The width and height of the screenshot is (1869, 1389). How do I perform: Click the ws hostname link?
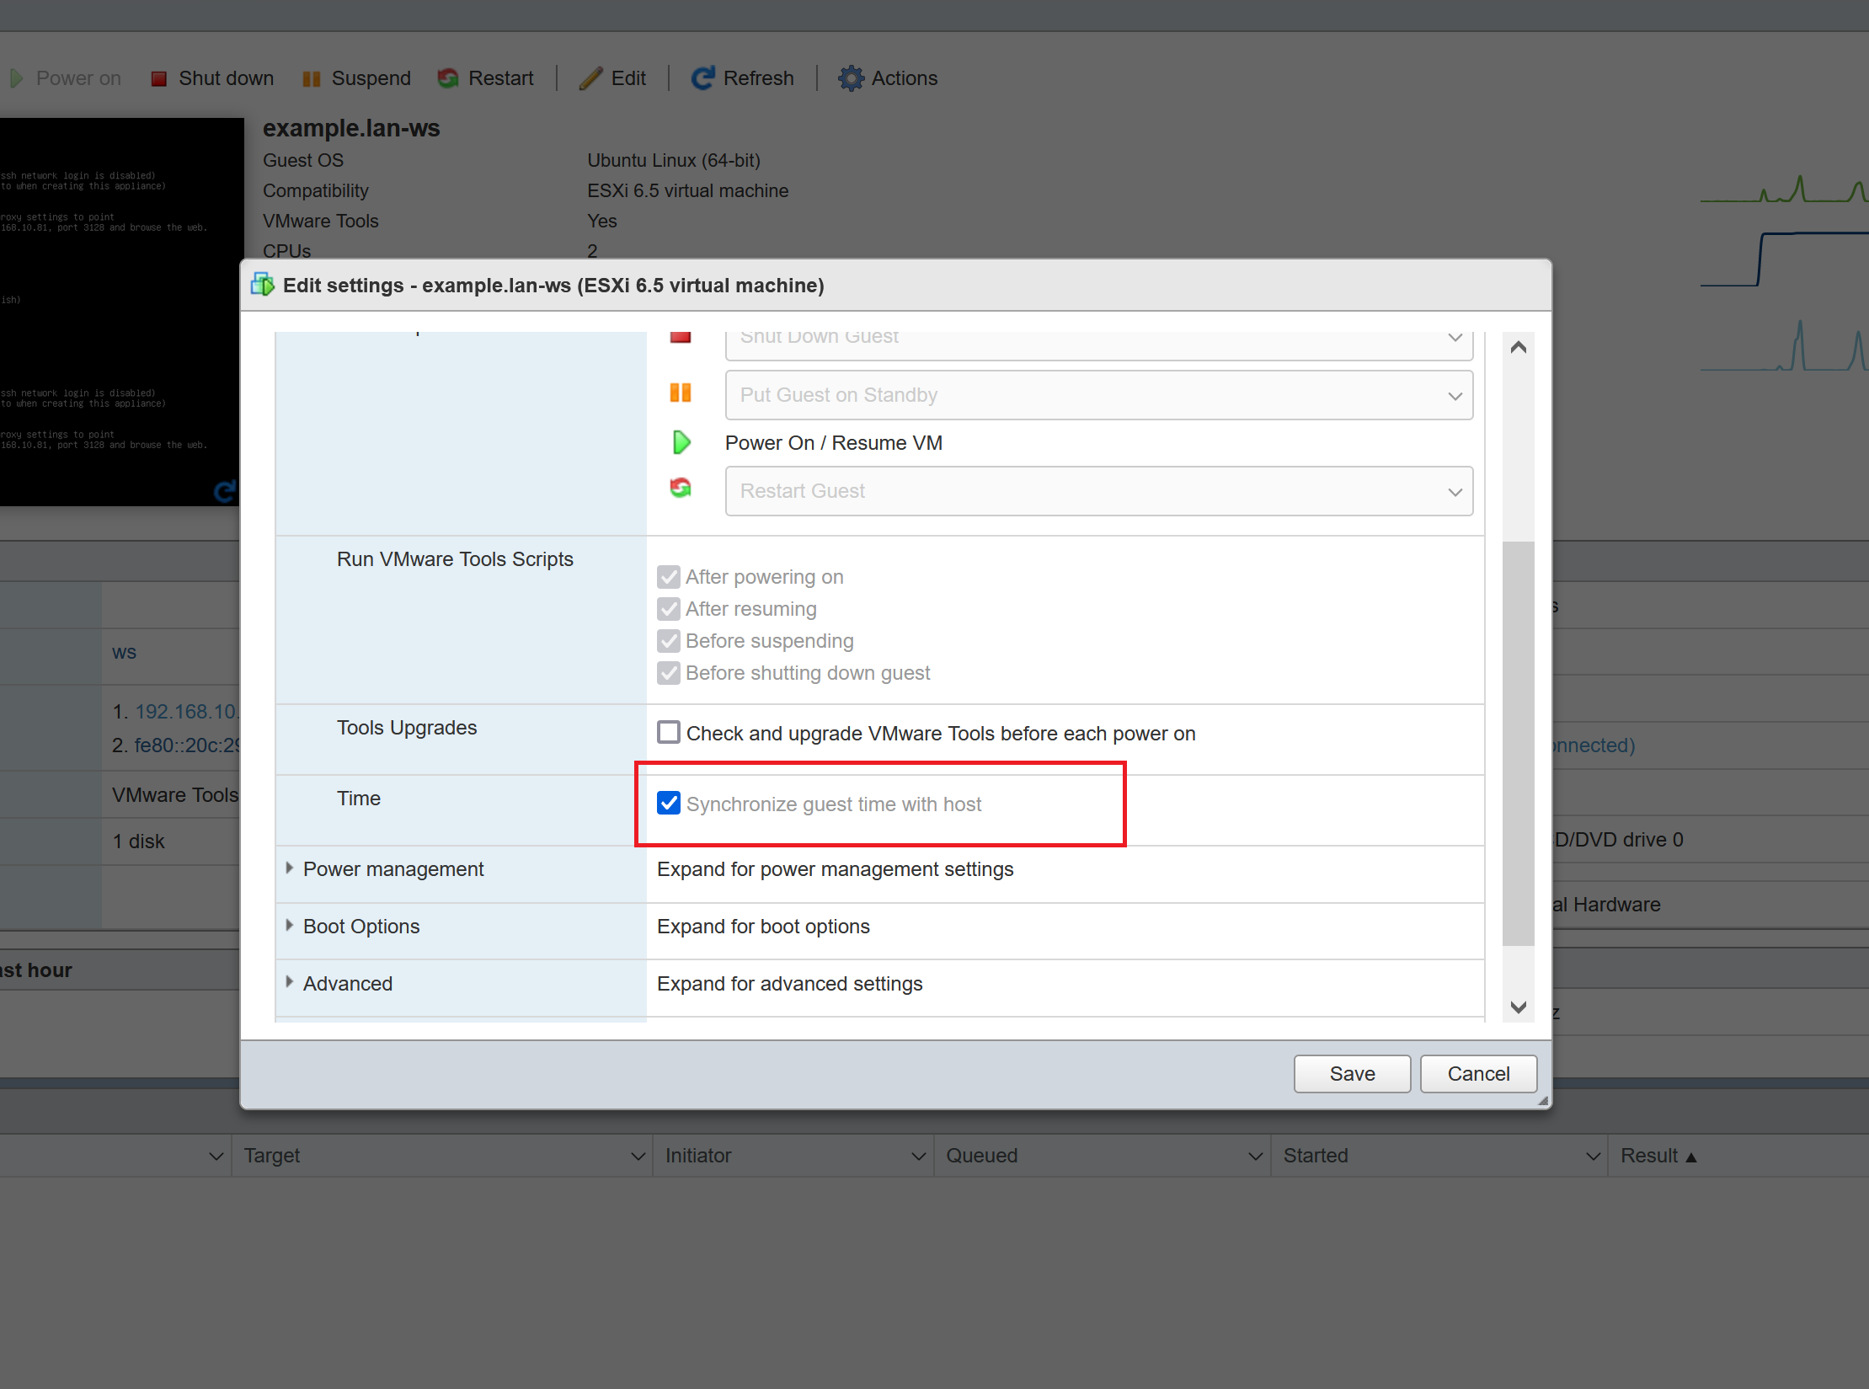click(124, 652)
